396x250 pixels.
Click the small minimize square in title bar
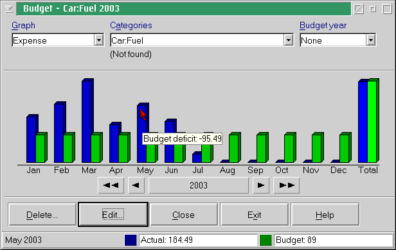pyautogui.click(x=373, y=9)
